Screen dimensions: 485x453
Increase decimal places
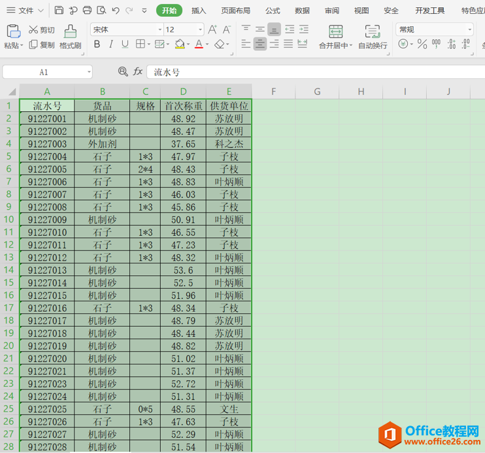point(451,44)
